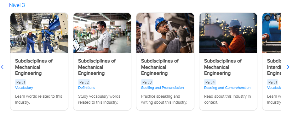This screenshot has height=114, width=292.
Task: Click the left carousel arrow
Action: point(2,67)
